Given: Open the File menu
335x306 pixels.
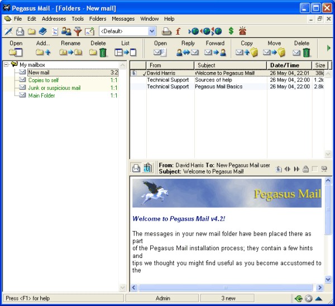Looking at the screenshot, I should 18,19.
